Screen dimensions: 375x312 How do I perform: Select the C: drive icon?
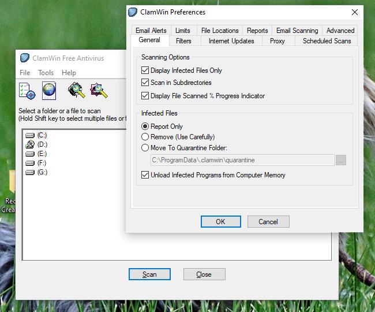coord(30,136)
